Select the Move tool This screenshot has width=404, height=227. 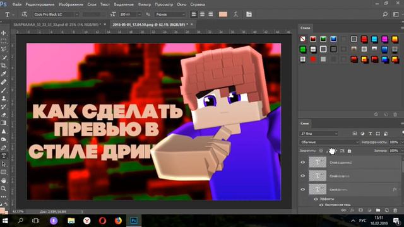(x=4, y=33)
